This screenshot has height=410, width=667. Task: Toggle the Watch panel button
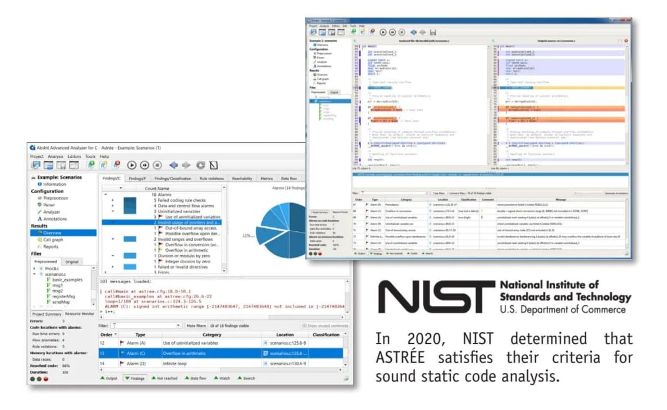222,378
